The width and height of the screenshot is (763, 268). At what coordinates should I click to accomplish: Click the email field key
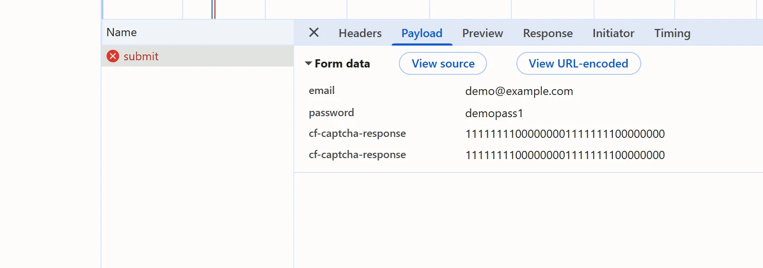[322, 91]
